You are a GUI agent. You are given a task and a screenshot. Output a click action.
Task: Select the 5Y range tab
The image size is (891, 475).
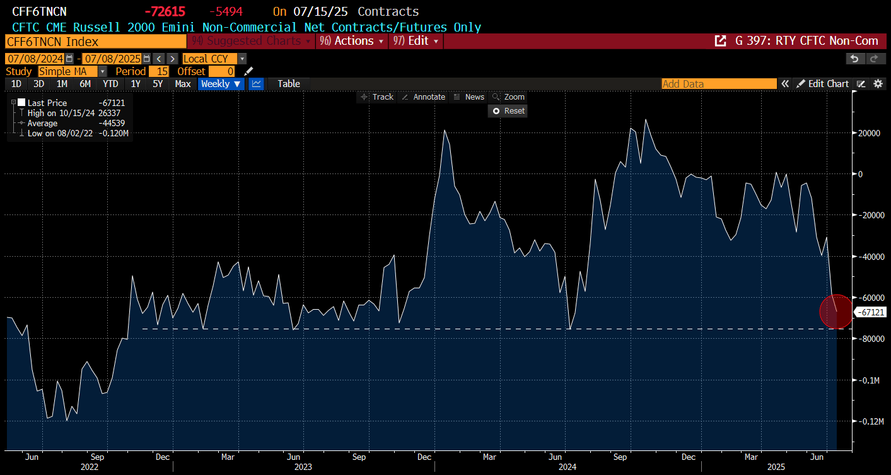coord(158,84)
